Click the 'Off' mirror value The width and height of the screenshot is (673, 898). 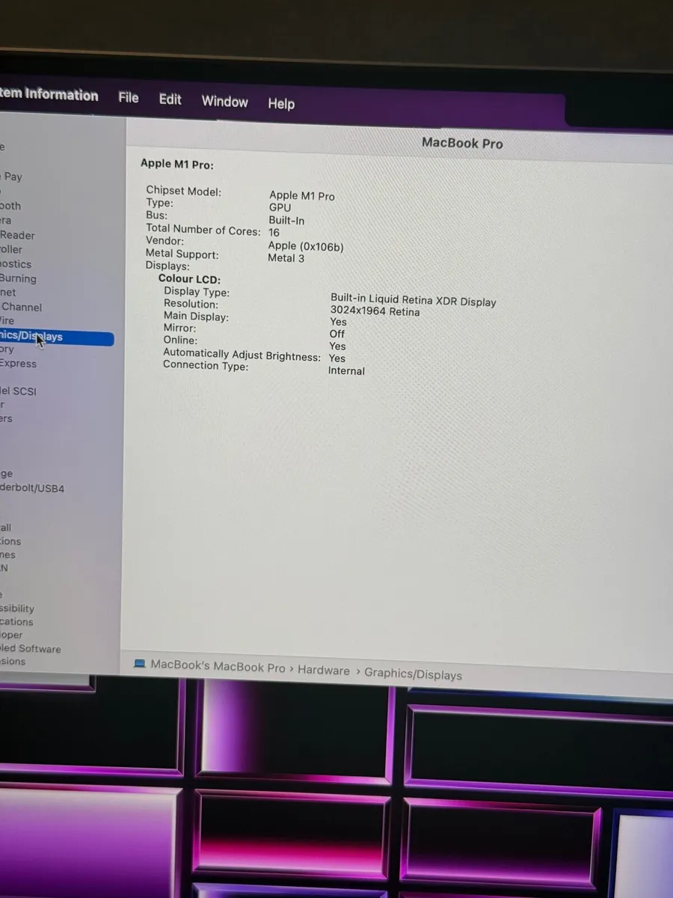point(337,334)
